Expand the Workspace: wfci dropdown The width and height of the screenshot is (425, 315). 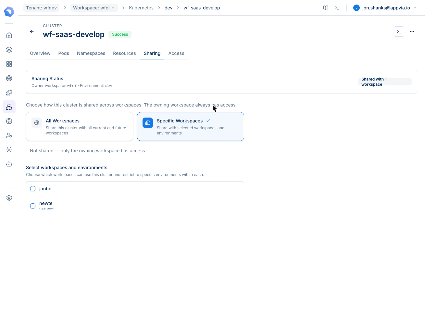[x=94, y=8]
